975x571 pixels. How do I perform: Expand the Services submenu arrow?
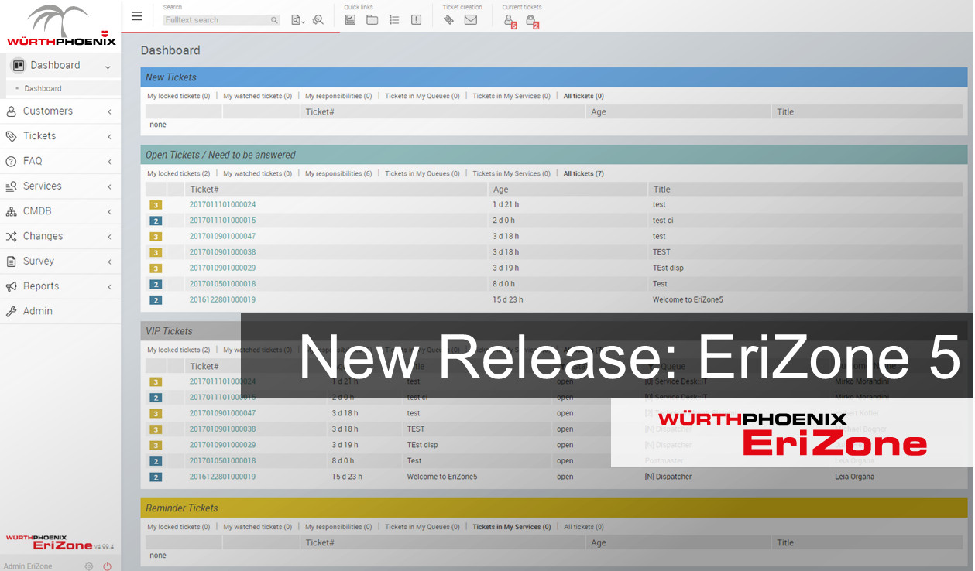tap(109, 186)
